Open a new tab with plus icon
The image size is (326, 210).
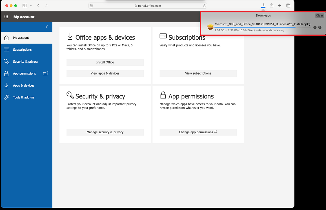pyautogui.click(x=280, y=6)
